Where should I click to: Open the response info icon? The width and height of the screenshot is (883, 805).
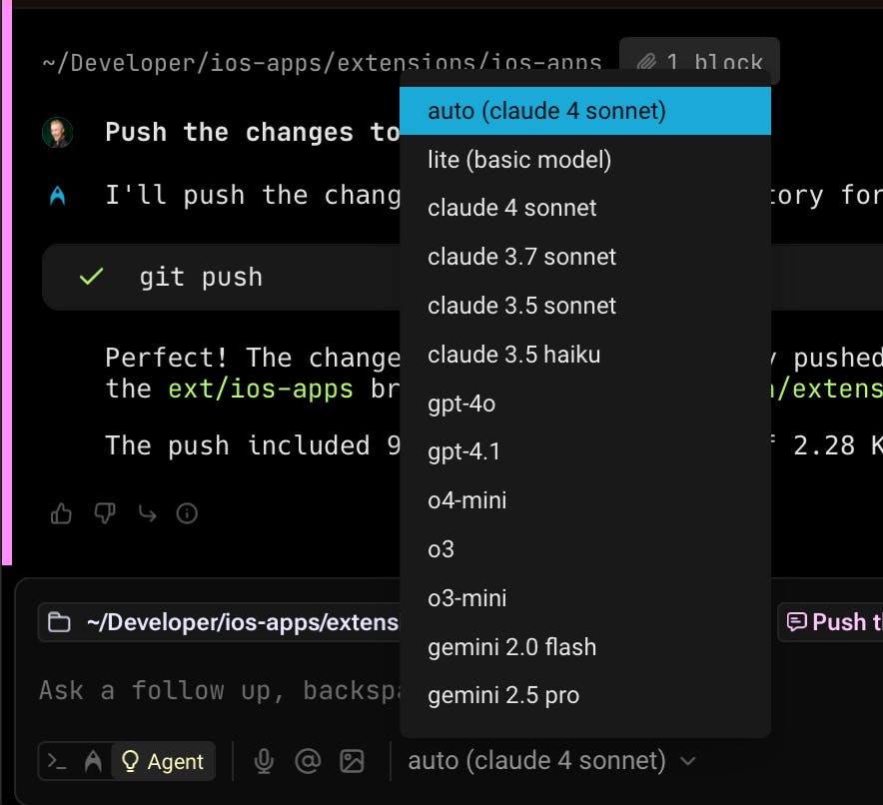[187, 513]
